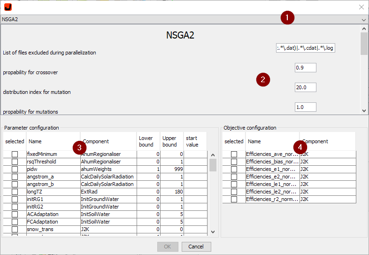369x255 pixels.
Task: Enable the initRG1 parameter checkbox
Action: [15, 200]
